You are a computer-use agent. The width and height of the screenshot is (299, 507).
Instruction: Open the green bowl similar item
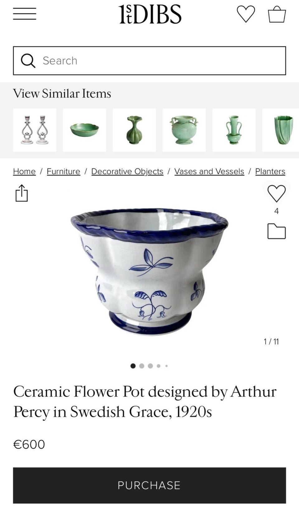(x=84, y=130)
